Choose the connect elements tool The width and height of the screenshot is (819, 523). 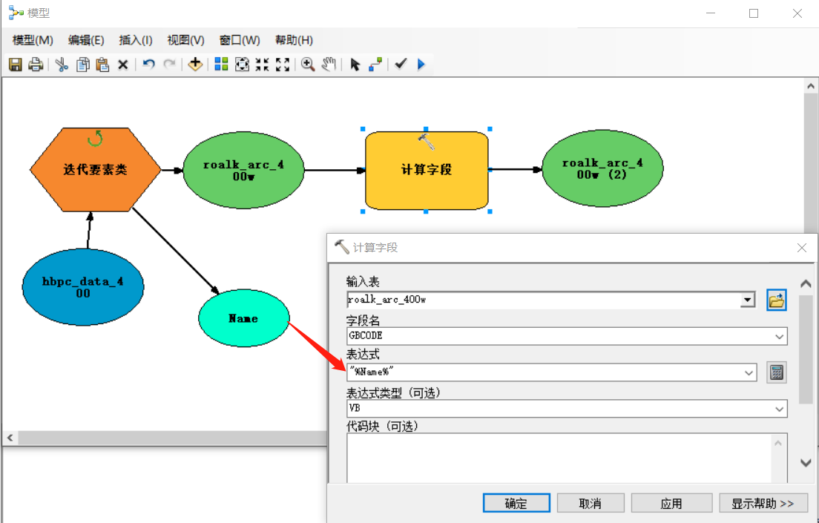coord(375,65)
